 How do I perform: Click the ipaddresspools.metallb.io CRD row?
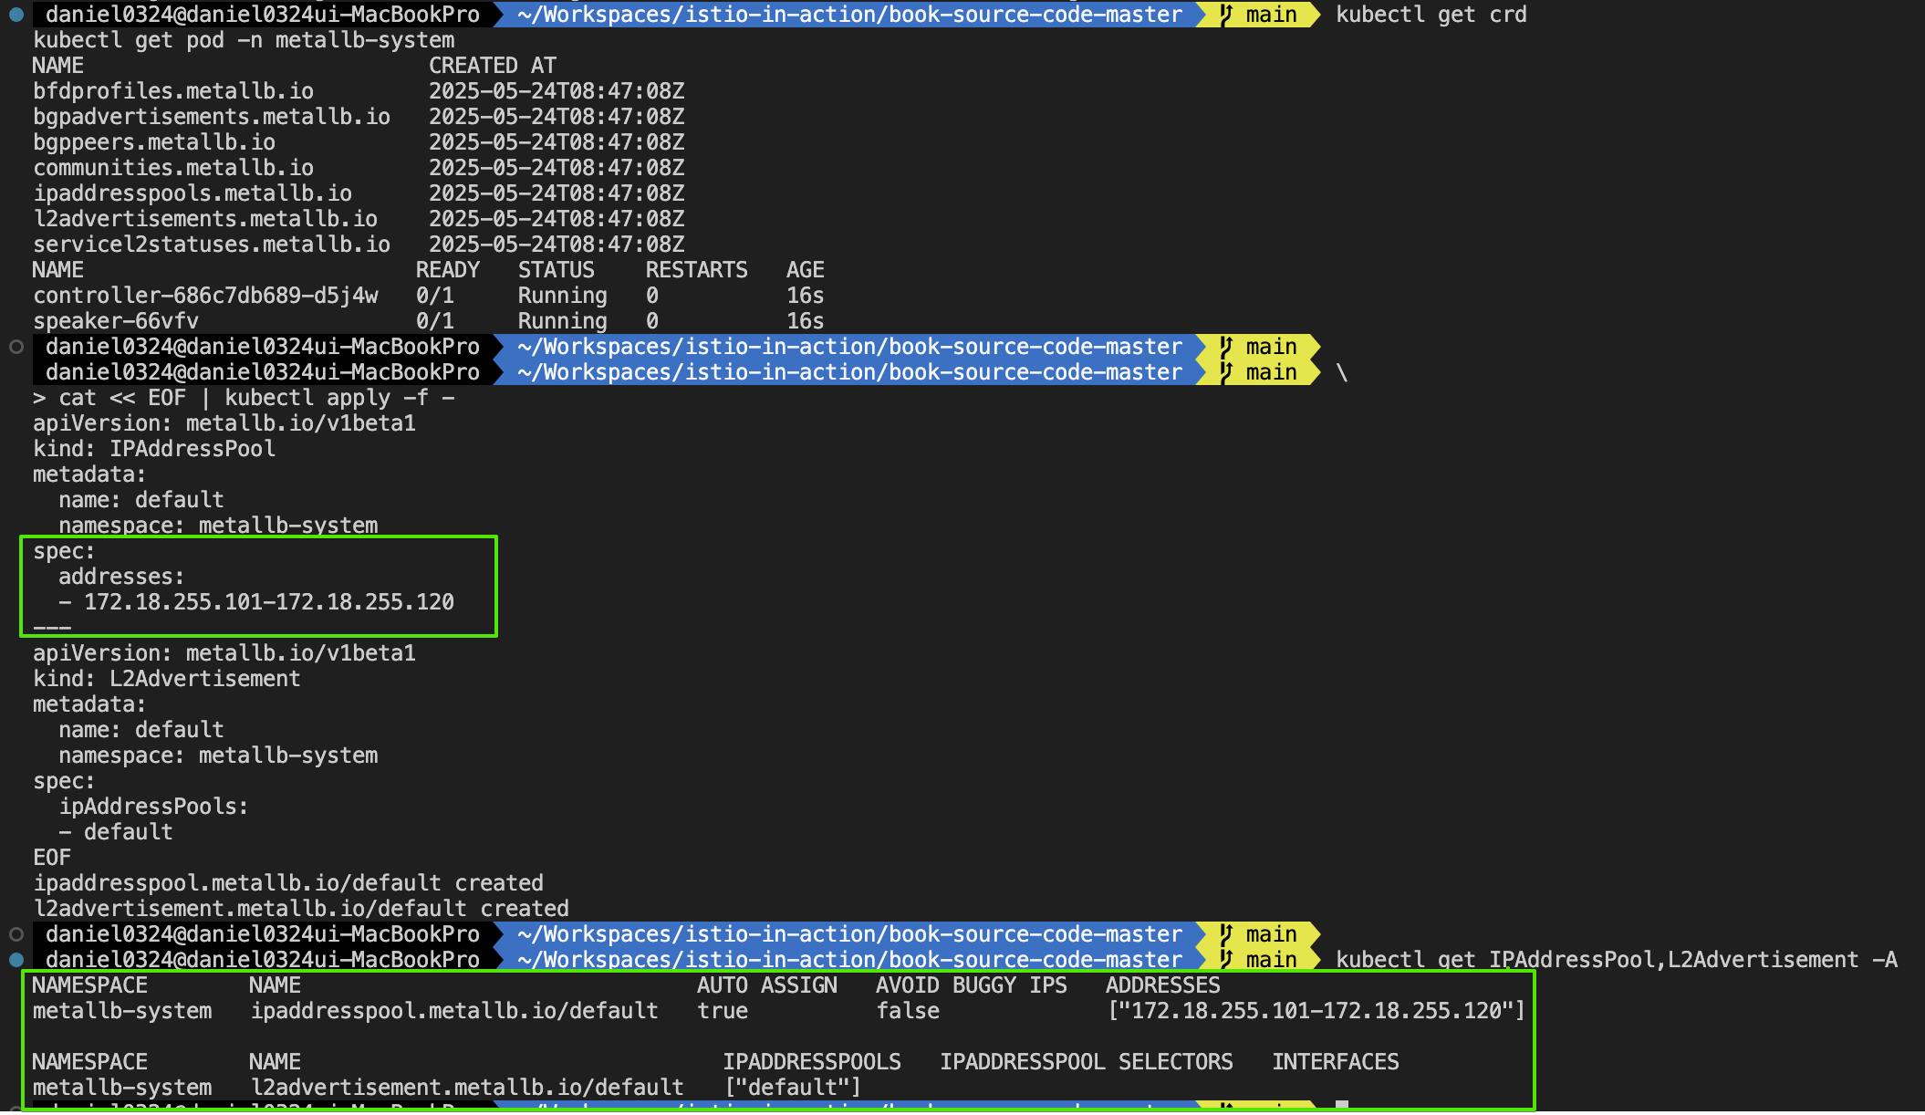[x=192, y=193]
